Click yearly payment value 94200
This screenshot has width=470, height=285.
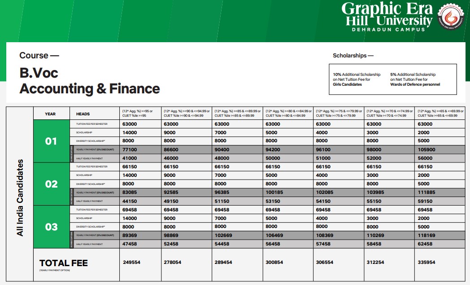tap(273, 150)
